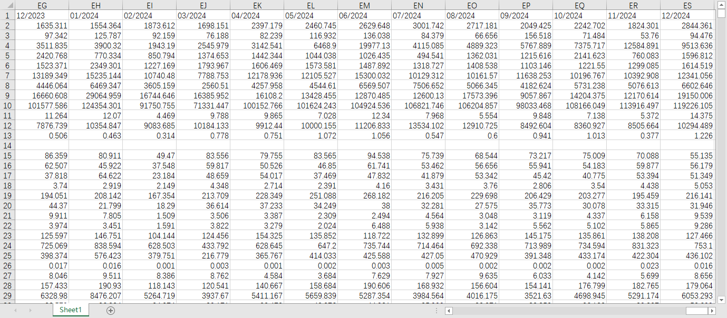Select cell with value 0.6
Screen dimensions: 727x318
coord(472,135)
